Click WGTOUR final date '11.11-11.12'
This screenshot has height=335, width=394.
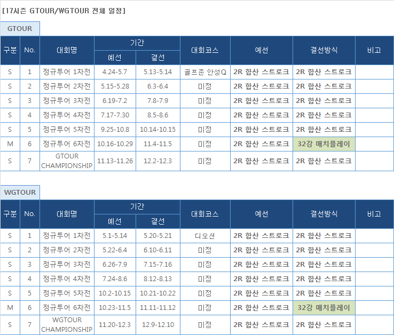coord(158,308)
